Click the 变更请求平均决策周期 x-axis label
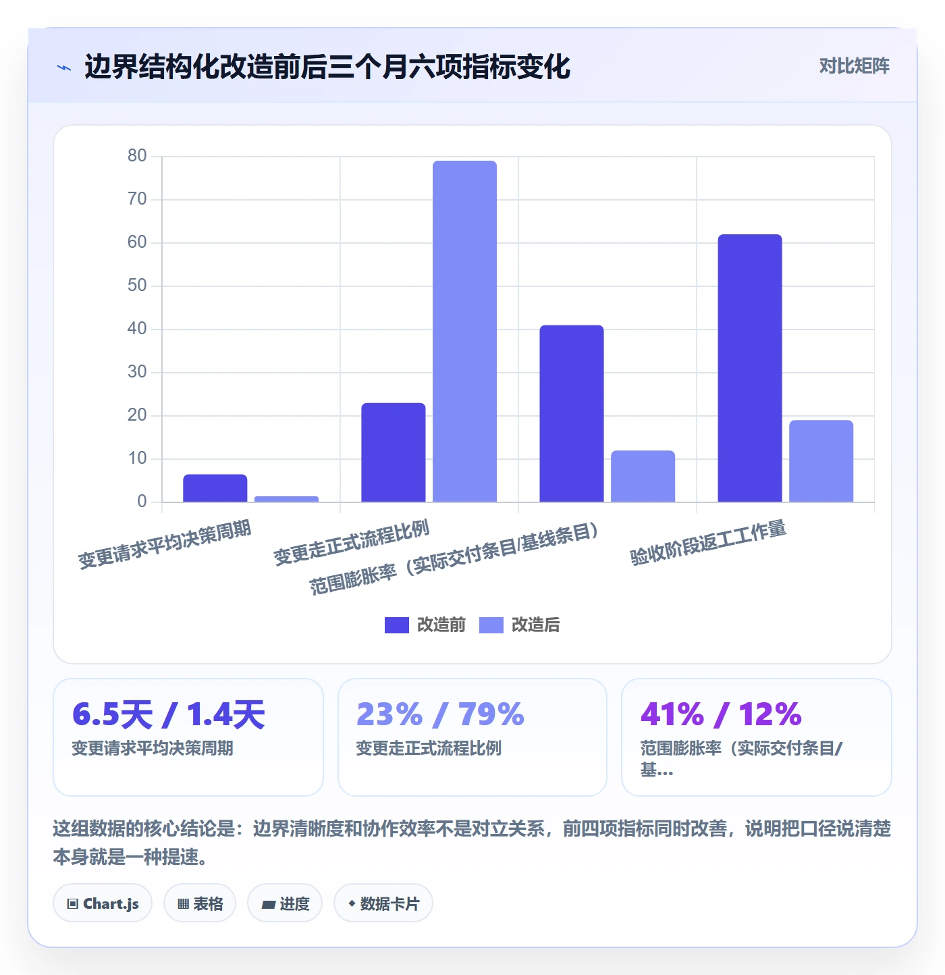The height and width of the screenshot is (975, 945). tap(165, 545)
